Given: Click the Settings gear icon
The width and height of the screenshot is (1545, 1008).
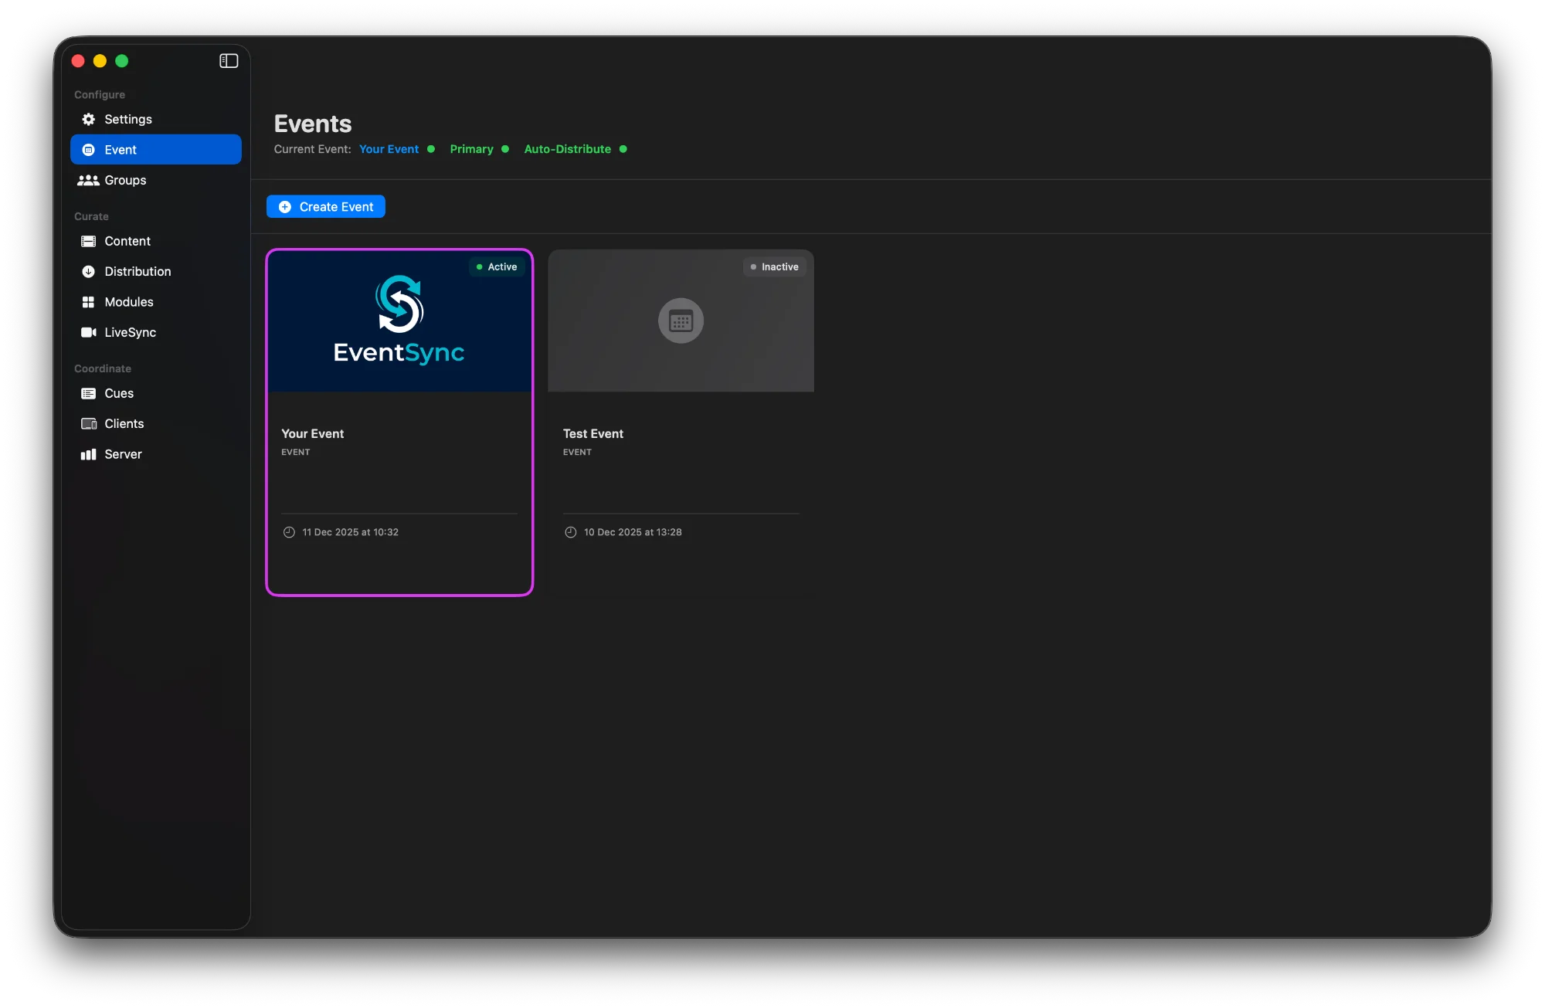Looking at the screenshot, I should point(88,119).
